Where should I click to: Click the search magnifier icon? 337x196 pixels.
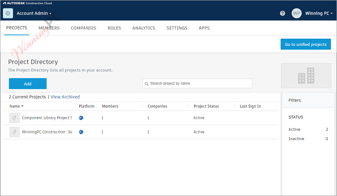[x=146, y=84]
